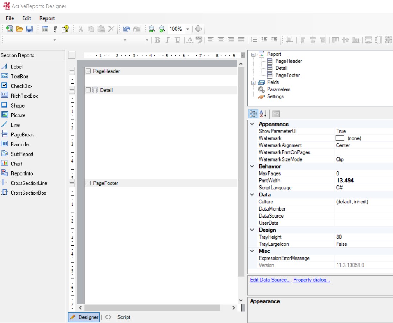
Task: Center text alignment in toolbar
Action: pos(221,39)
